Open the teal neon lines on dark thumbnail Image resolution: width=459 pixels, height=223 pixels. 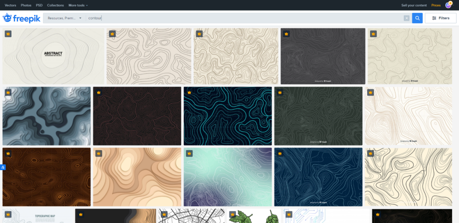[x=228, y=116]
